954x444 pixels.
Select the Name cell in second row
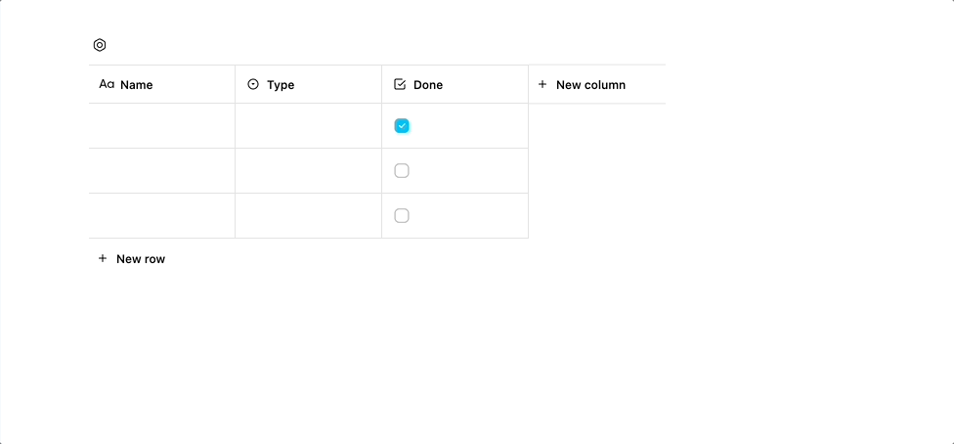[162, 170]
